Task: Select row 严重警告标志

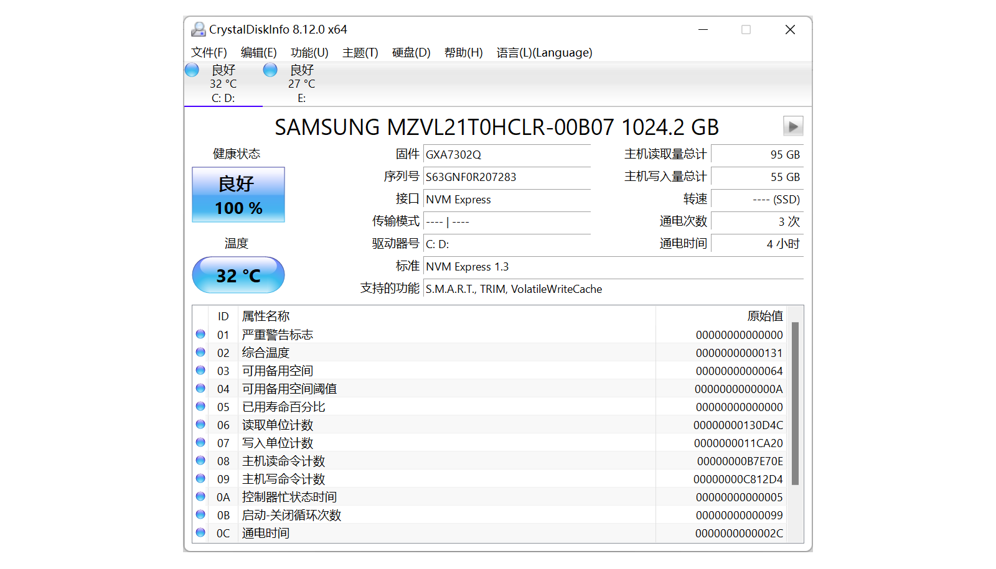Action: click(x=489, y=335)
